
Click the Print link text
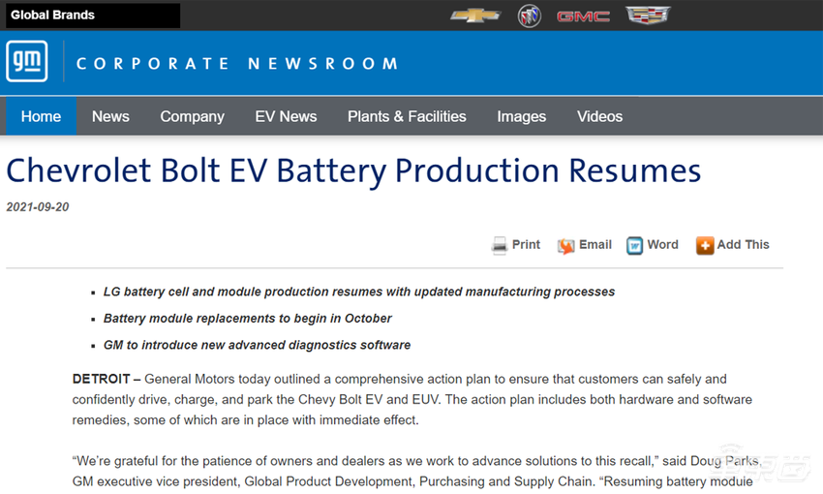[526, 245]
